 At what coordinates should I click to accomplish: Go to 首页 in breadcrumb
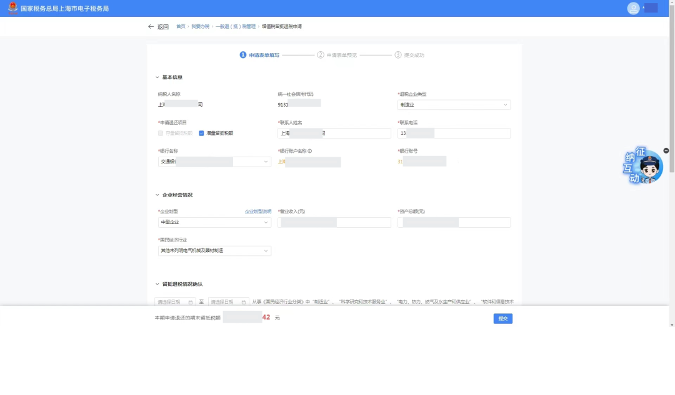pyautogui.click(x=181, y=27)
